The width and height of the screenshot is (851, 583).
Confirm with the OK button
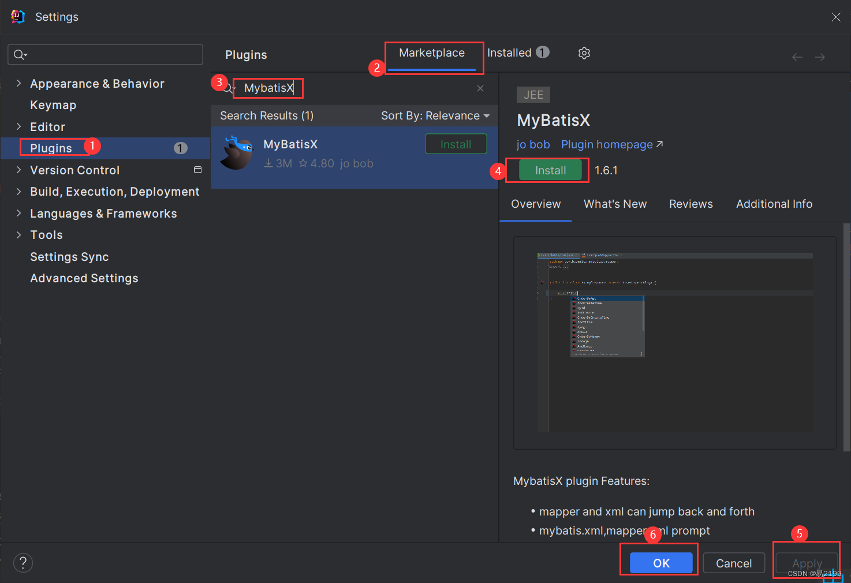[x=661, y=563]
